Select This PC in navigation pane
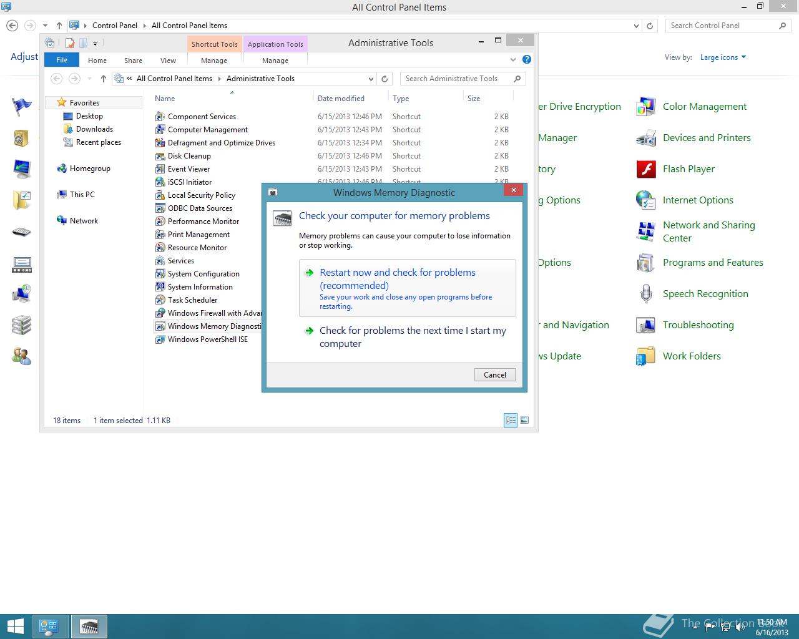The height and width of the screenshot is (639, 799). click(82, 195)
